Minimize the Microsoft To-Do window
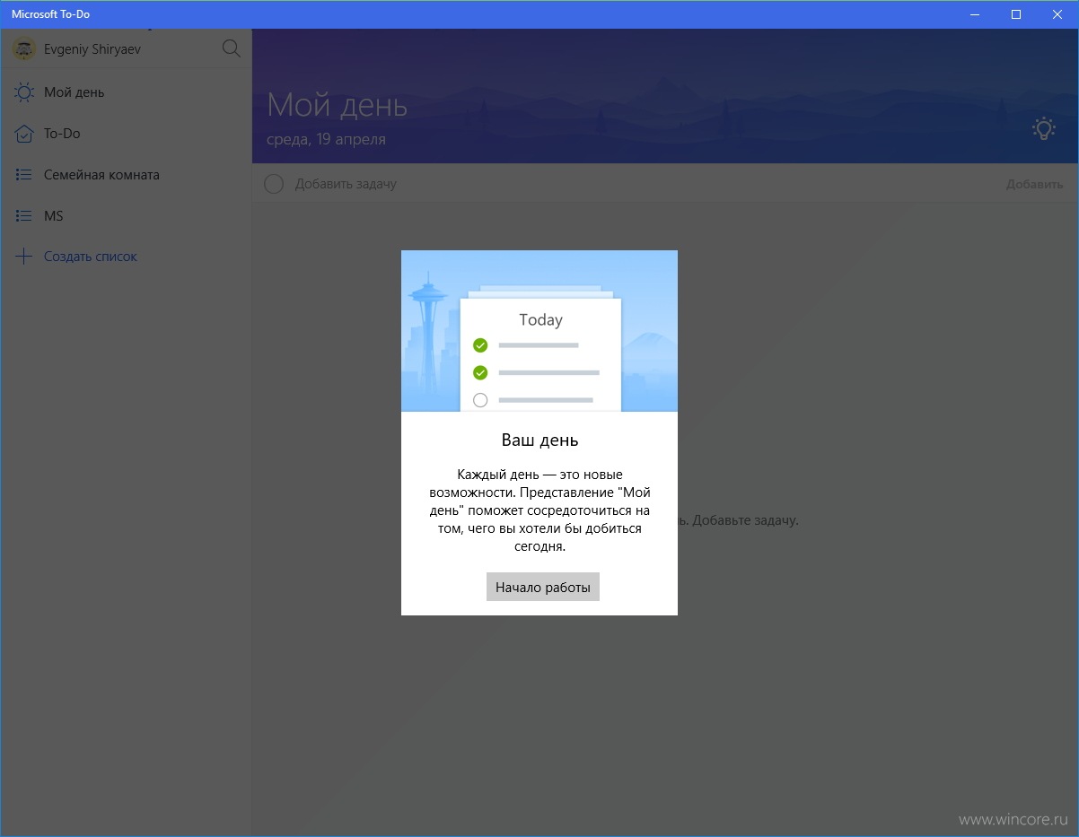Screen dimensions: 1079x837 click(x=975, y=14)
